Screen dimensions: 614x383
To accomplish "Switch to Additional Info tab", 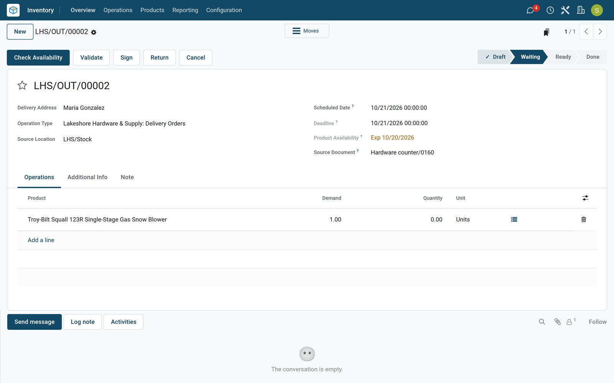I will tap(87, 177).
